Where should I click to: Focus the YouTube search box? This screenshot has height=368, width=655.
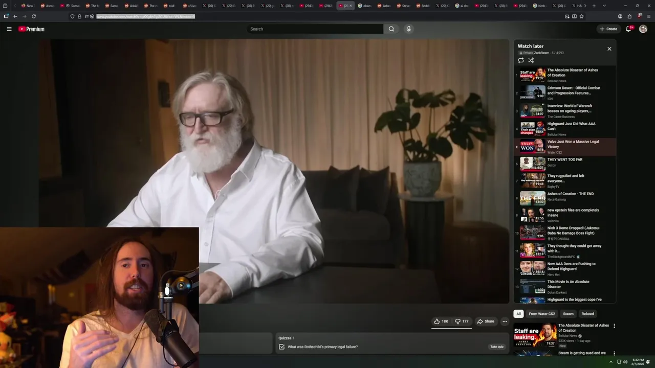click(x=315, y=29)
